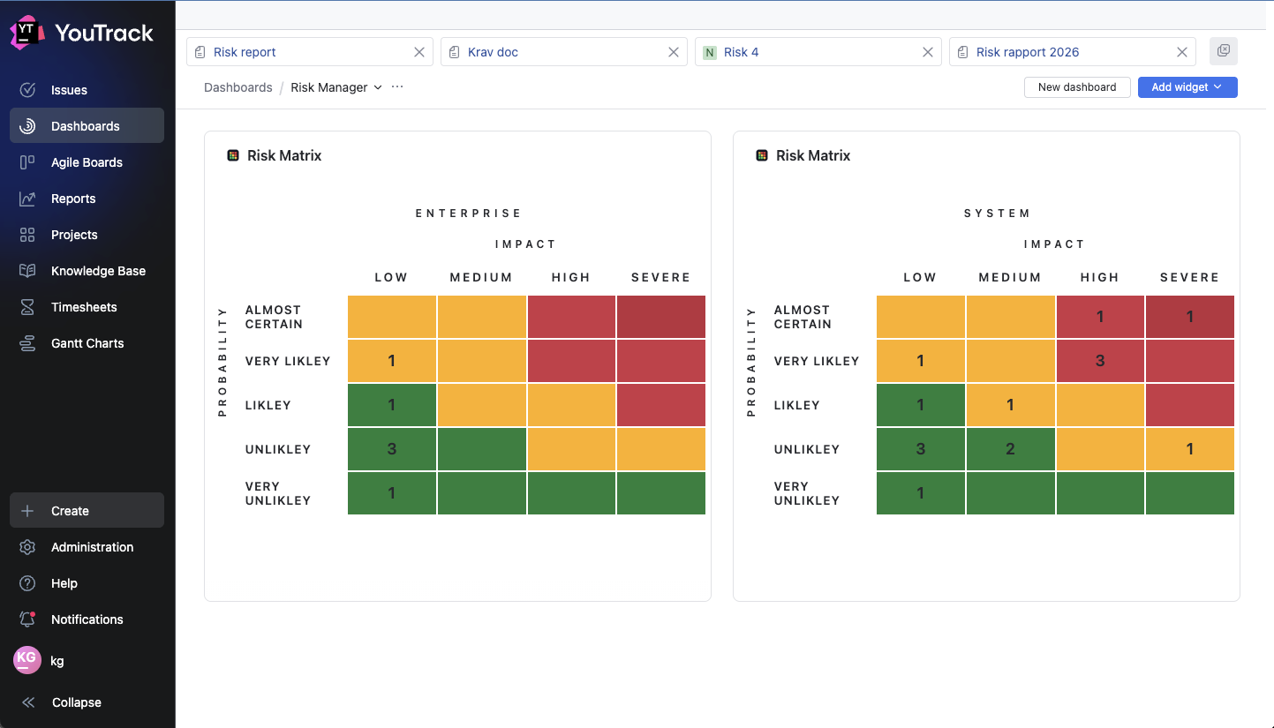Click the Knowledge Base book icon
Image resolution: width=1274 pixels, height=728 pixels.
[x=27, y=271]
